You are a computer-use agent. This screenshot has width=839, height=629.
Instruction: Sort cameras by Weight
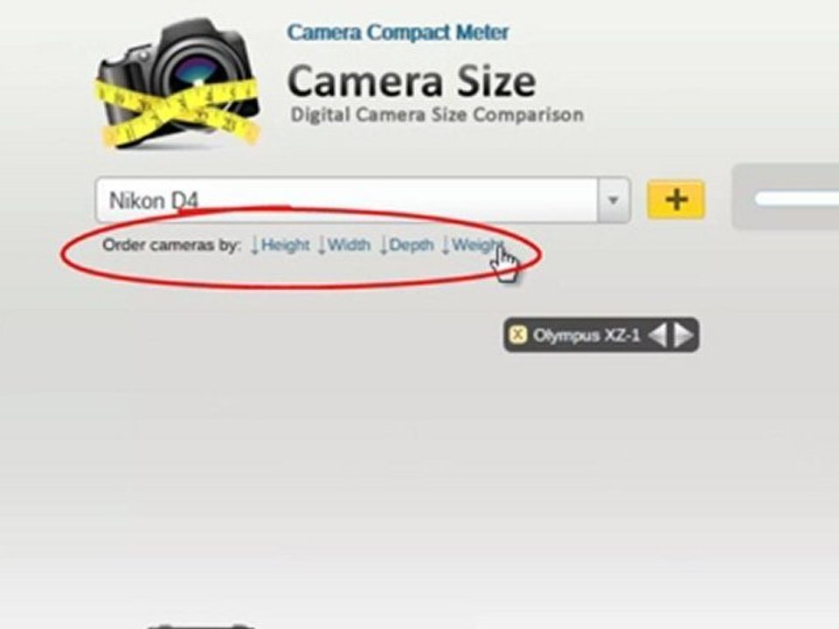tap(473, 245)
